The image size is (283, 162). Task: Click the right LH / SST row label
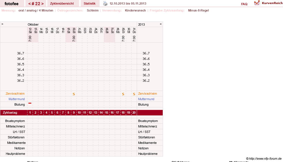click(x=144, y=132)
